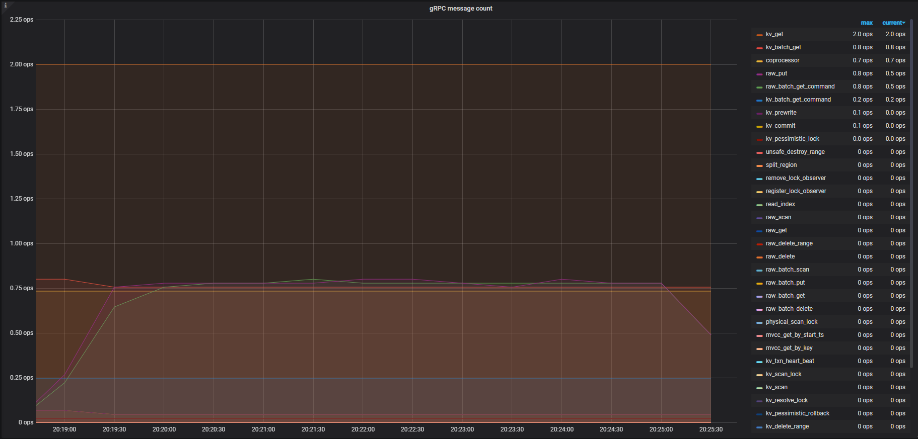Select remove_lock_observer legend entry
This screenshot has height=439, width=918.
coord(796,178)
